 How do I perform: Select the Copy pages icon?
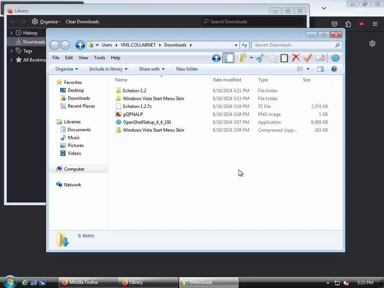(272, 58)
